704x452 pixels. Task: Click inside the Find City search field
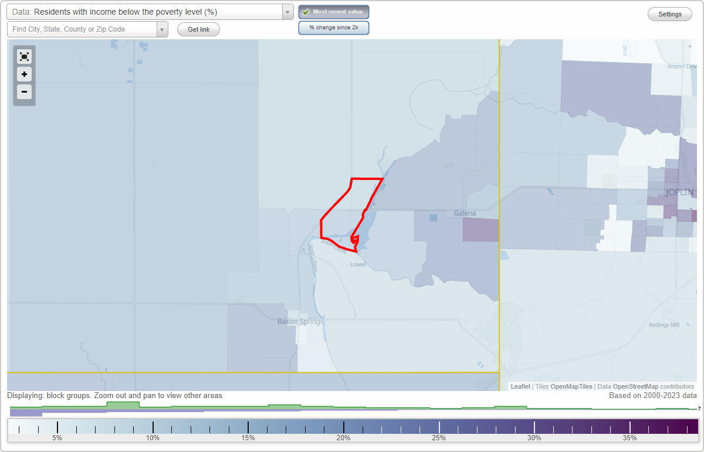click(82, 29)
